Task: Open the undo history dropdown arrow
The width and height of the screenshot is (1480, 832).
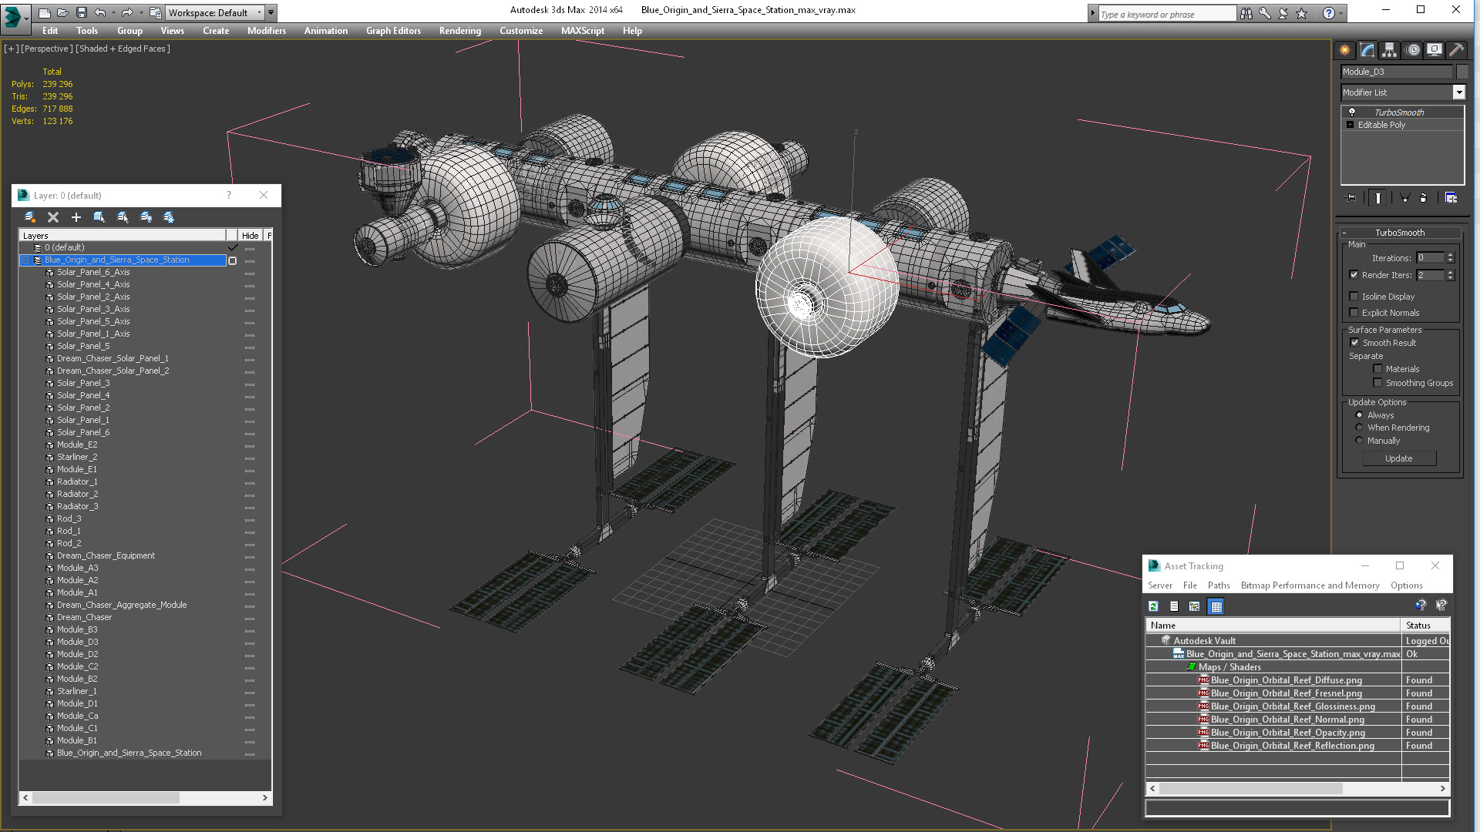Action: [113, 12]
